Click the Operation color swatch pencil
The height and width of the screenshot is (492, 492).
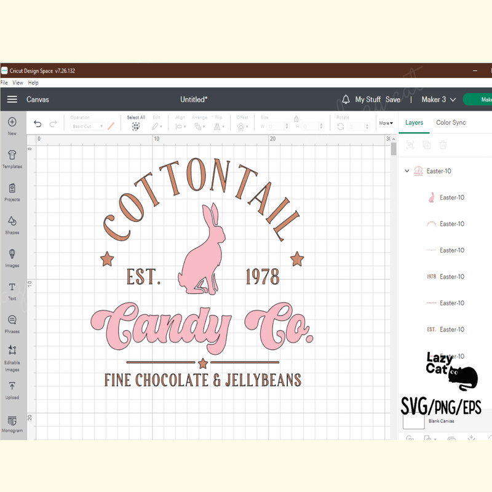[x=111, y=125]
